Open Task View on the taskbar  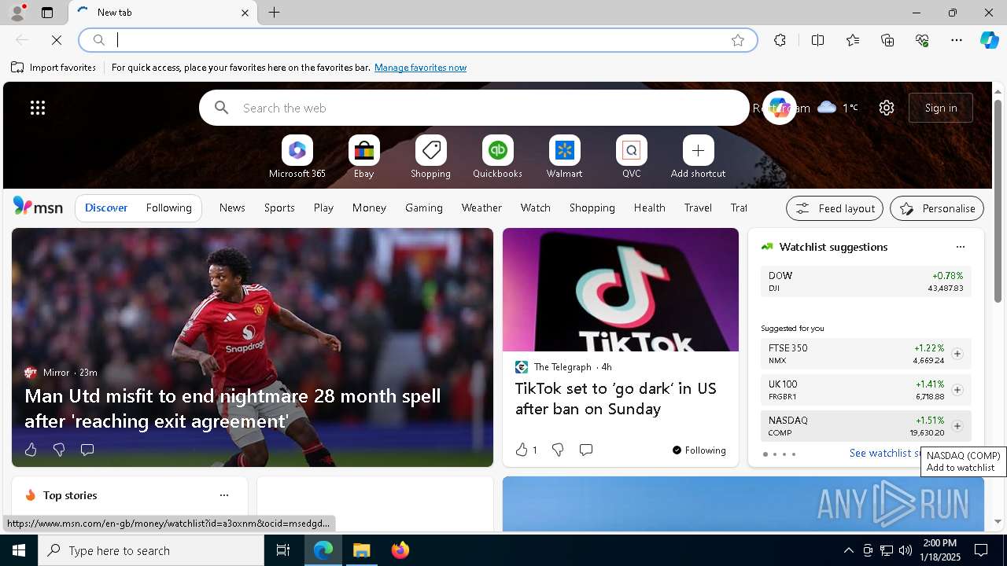(x=283, y=550)
